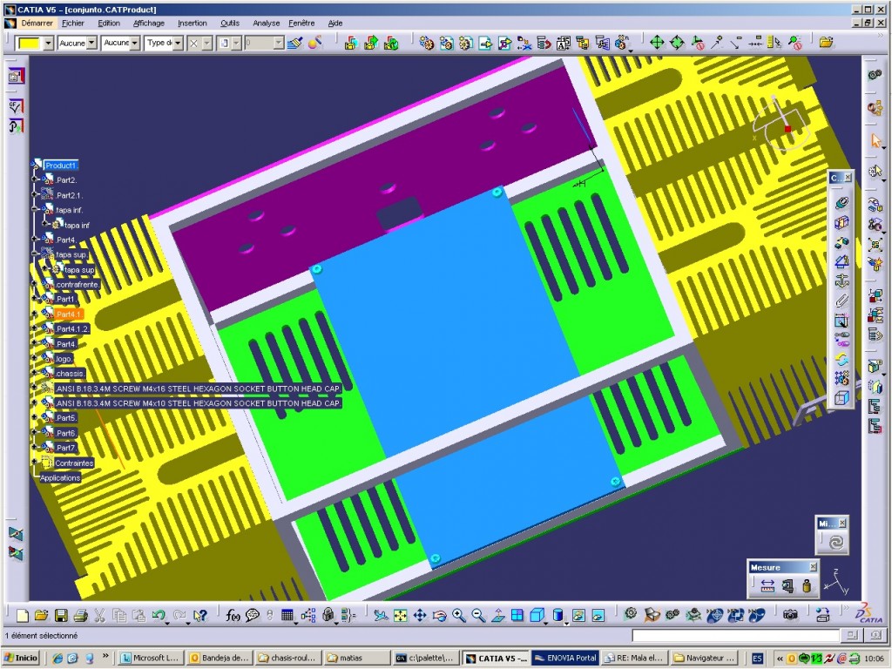Click the yellow fill color swatch
This screenshot has height=669, width=892.
click(x=29, y=44)
